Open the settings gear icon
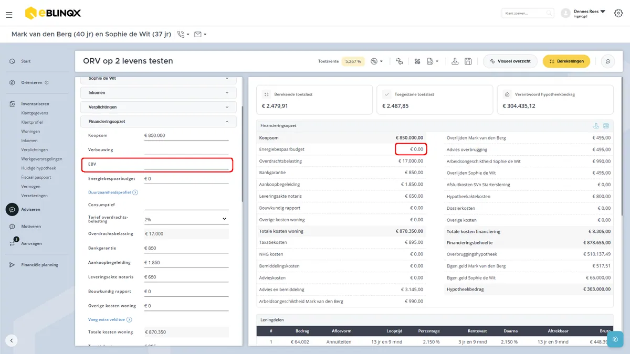This screenshot has width=630, height=354. (618, 13)
